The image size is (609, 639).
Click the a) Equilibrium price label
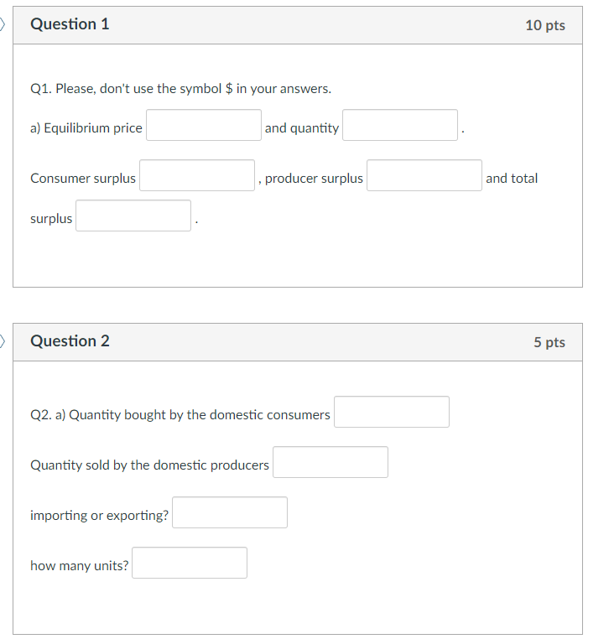(x=86, y=128)
